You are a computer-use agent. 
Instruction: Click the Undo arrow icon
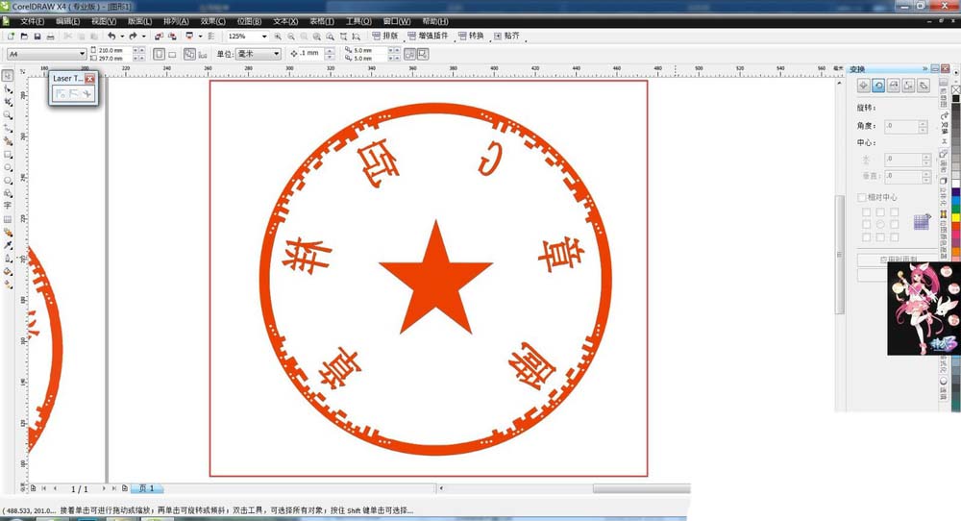tap(111, 37)
